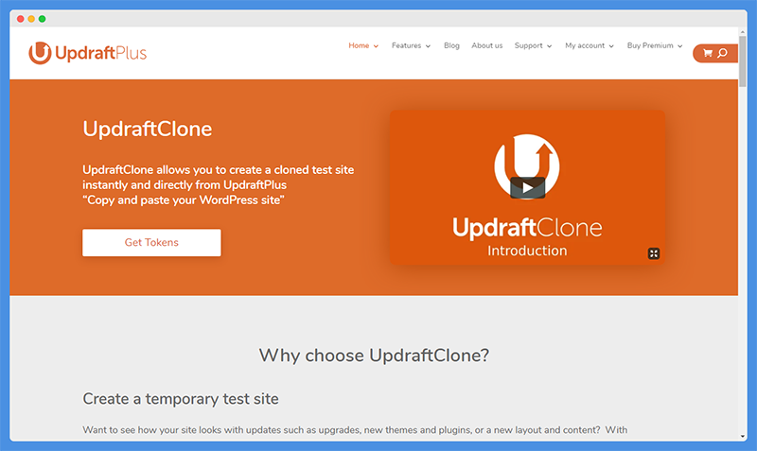Click the UpdraftClone hero heading
757x451 pixels.
(148, 129)
